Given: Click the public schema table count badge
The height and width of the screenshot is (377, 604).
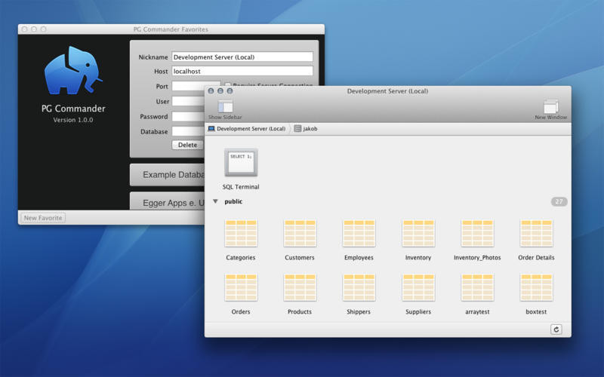Looking at the screenshot, I should coord(559,201).
